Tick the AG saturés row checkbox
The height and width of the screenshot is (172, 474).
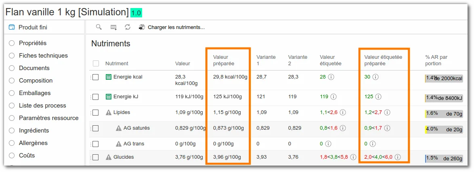pyautogui.click(x=96, y=128)
